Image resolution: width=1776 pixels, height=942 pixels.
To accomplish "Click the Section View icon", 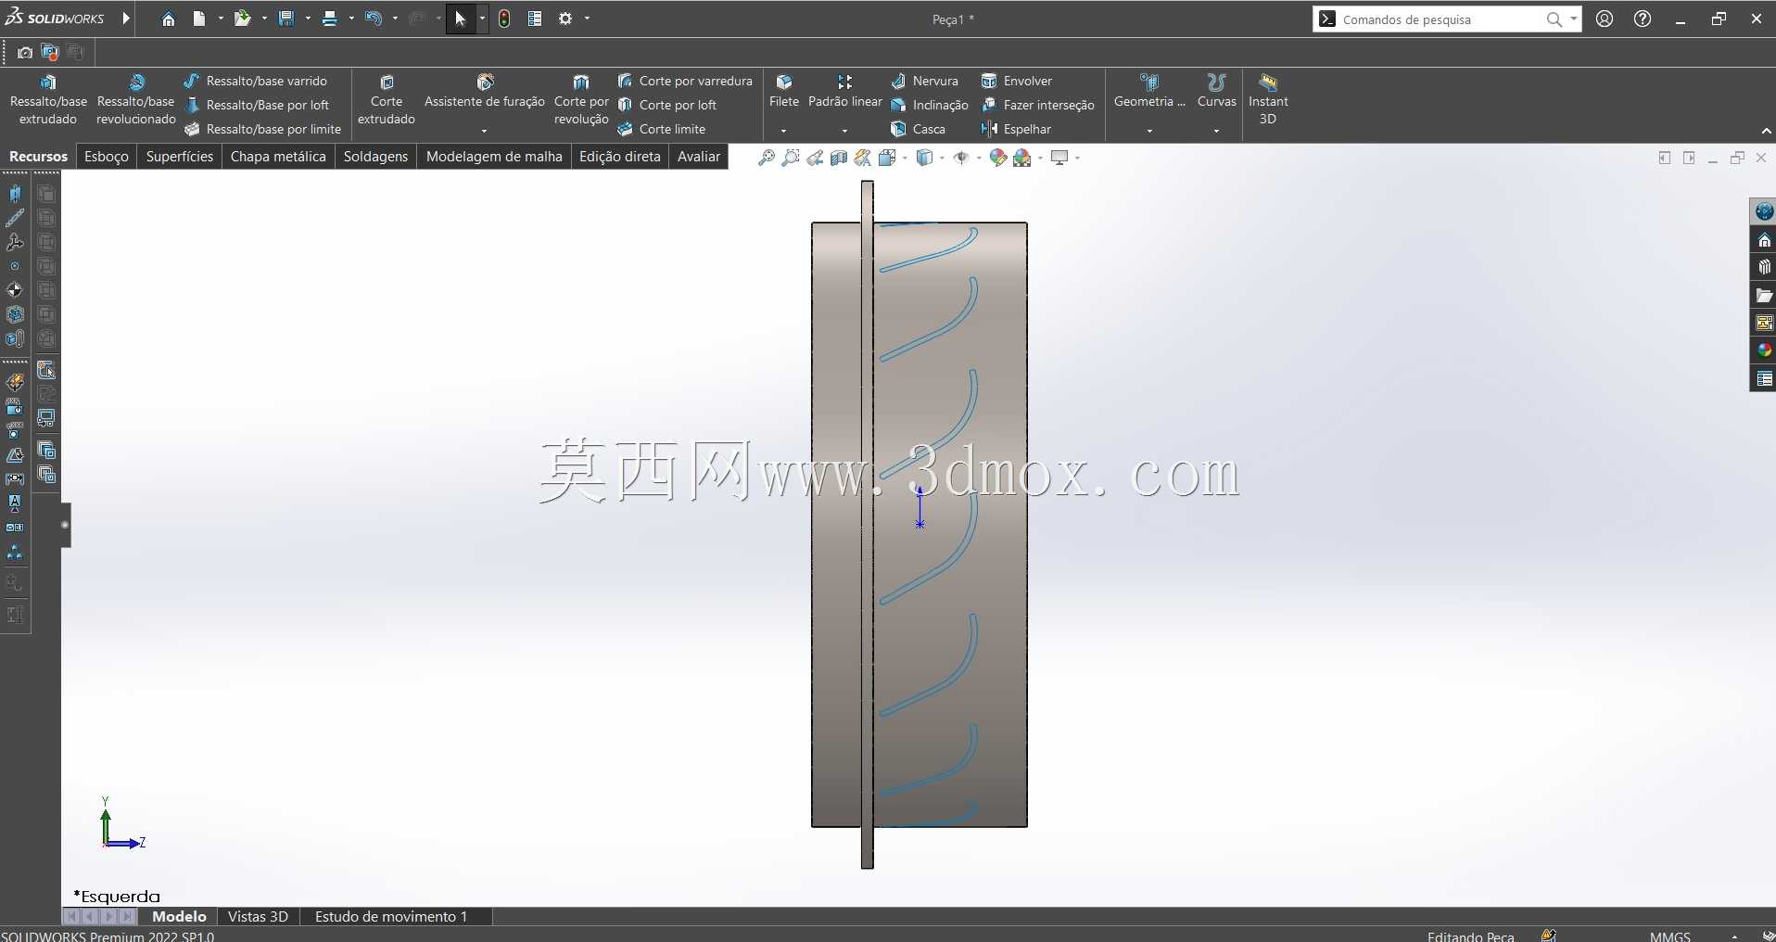I will pyautogui.click(x=839, y=158).
